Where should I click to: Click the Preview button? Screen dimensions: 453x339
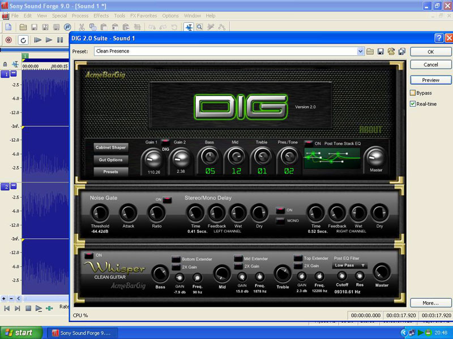pyautogui.click(x=430, y=80)
